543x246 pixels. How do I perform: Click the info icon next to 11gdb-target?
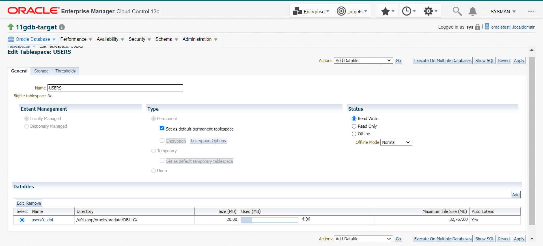(x=62, y=27)
